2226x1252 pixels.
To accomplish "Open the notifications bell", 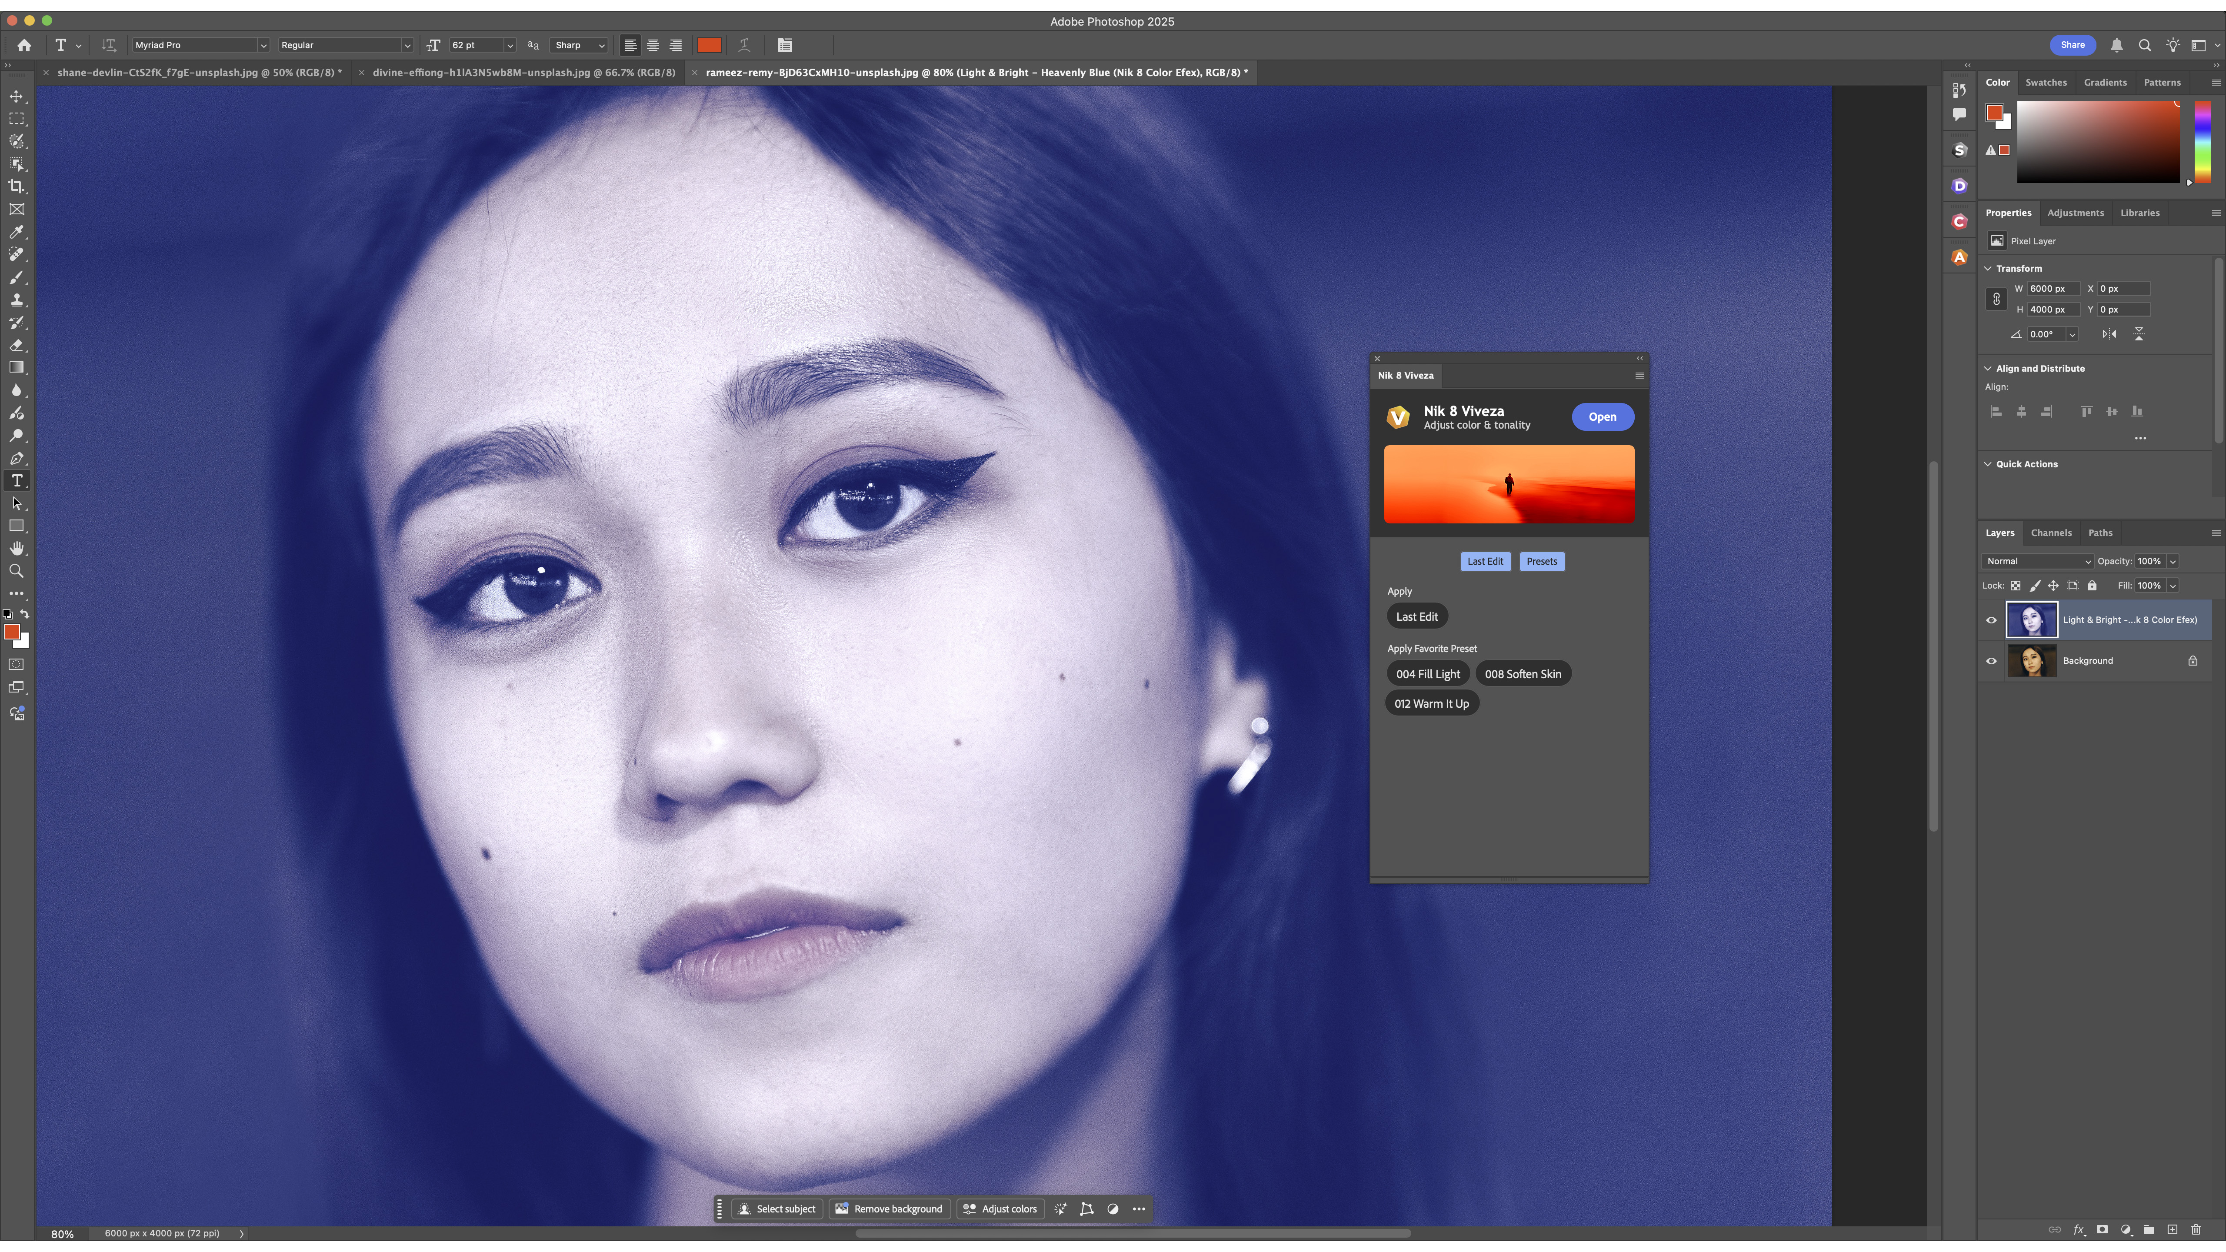I will coord(2116,45).
